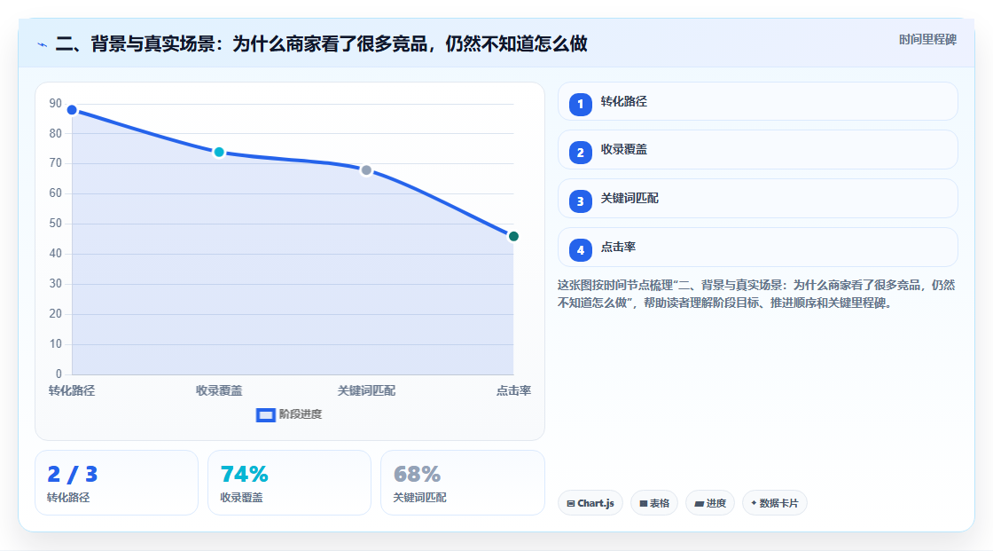The width and height of the screenshot is (993, 551).
Task: Select the 转化路径 data point on the line
Action: point(72,110)
